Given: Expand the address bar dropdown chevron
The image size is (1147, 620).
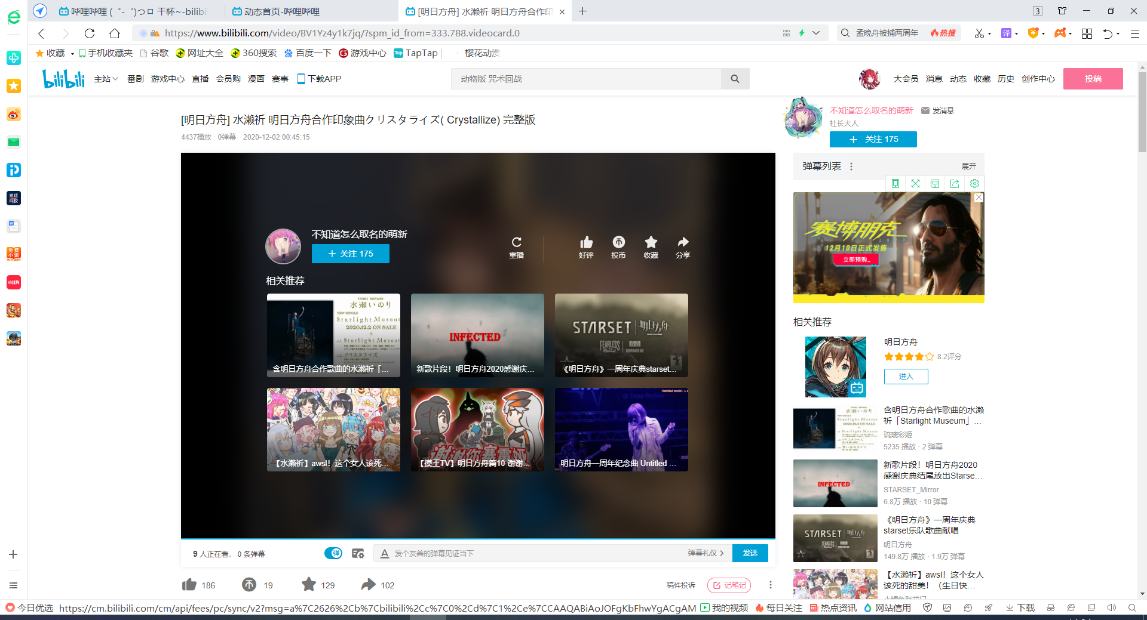Looking at the screenshot, I should (816, 33).
